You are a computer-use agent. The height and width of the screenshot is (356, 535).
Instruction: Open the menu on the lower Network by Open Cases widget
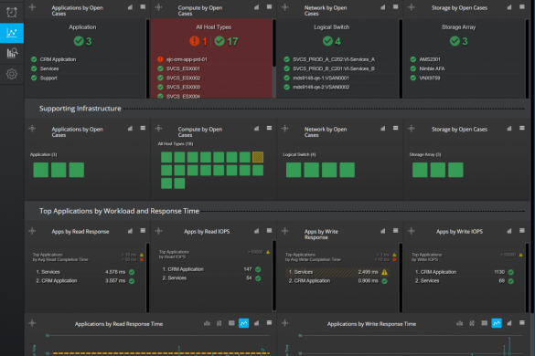tap(395, 129)
